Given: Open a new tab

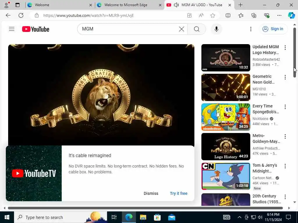Looking at the screenshot, I should [x=240, y=5].
